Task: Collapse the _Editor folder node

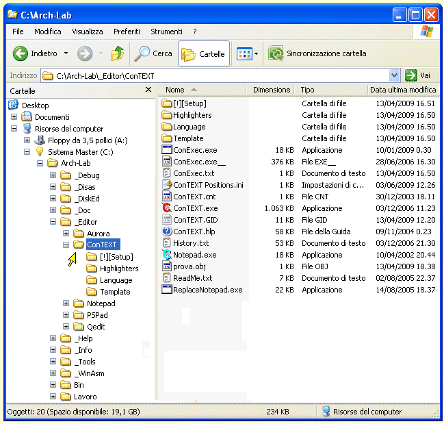Action: (53, 222)
